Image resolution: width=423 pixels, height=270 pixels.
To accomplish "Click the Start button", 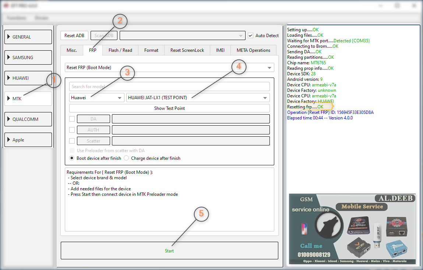I will 169,251.
